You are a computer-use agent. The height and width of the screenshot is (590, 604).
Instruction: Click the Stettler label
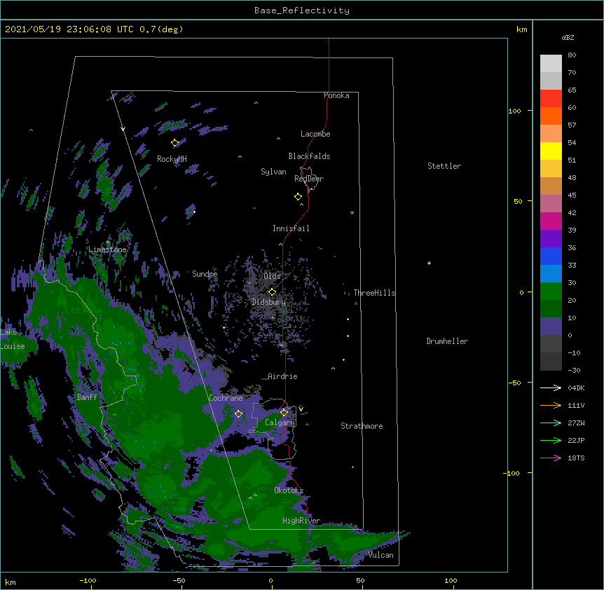444,166
